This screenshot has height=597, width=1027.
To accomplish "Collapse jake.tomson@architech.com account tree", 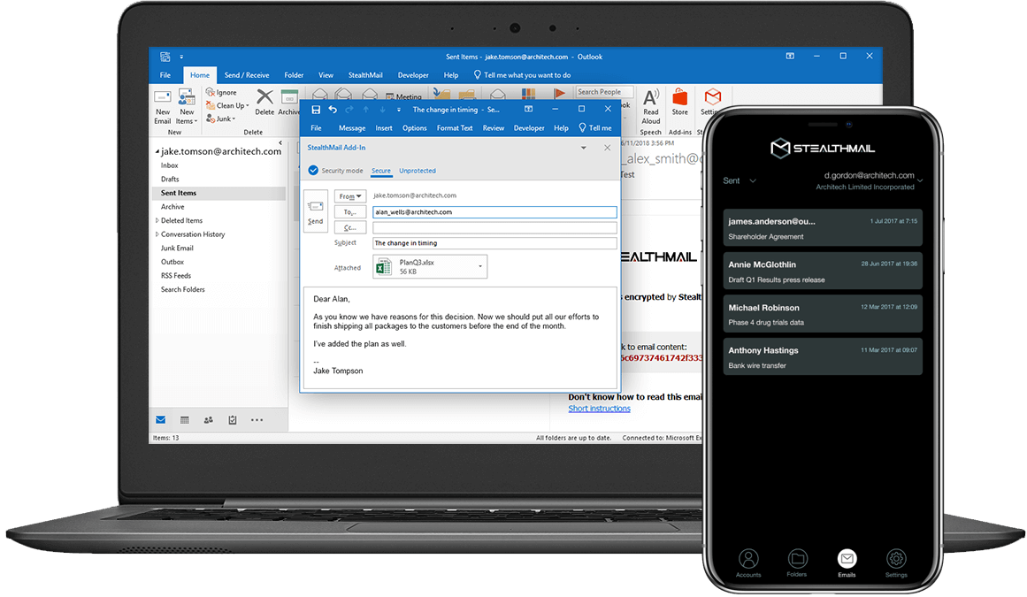I will click(157, 152).
